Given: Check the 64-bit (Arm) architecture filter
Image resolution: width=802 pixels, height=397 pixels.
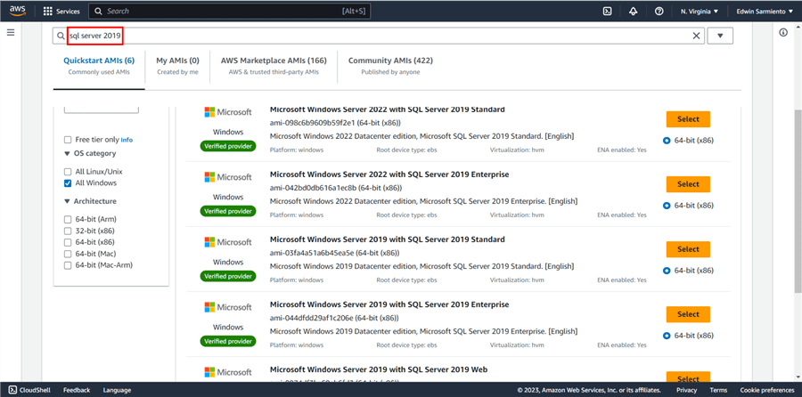Looking at the screenshot, I should pos(68,219).
